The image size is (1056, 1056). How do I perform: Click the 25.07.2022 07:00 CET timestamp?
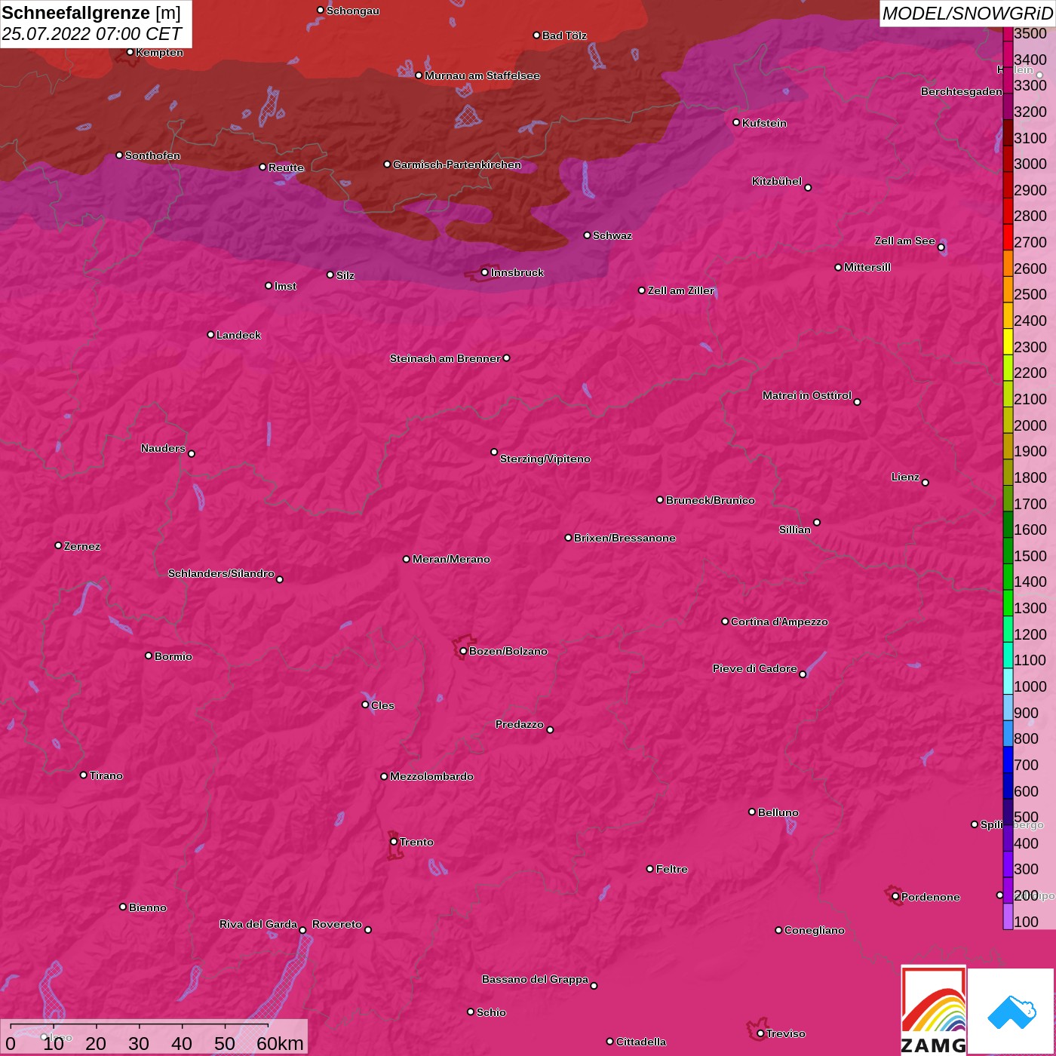click(91, 34)
